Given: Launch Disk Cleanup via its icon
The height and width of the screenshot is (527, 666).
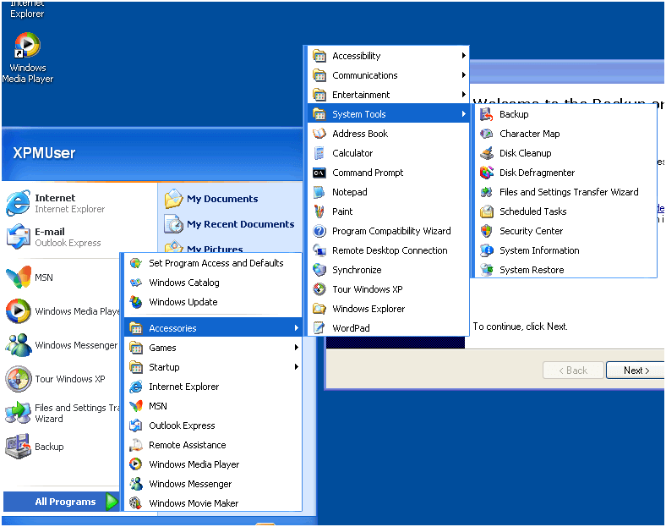Looking at the screenshot, I should coord(486,153).
